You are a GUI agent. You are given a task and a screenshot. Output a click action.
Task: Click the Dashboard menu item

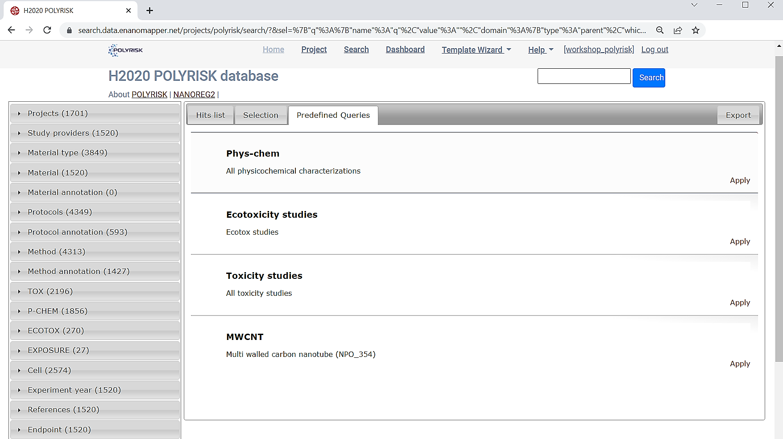tap(405, 50)
